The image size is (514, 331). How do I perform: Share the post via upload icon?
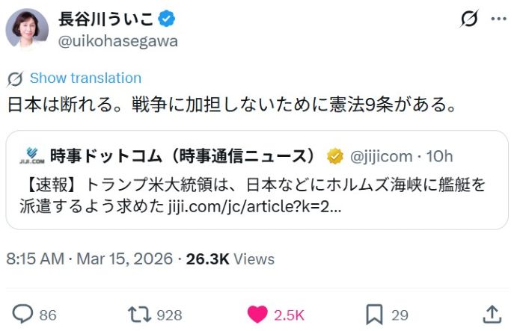coord(492,315)
